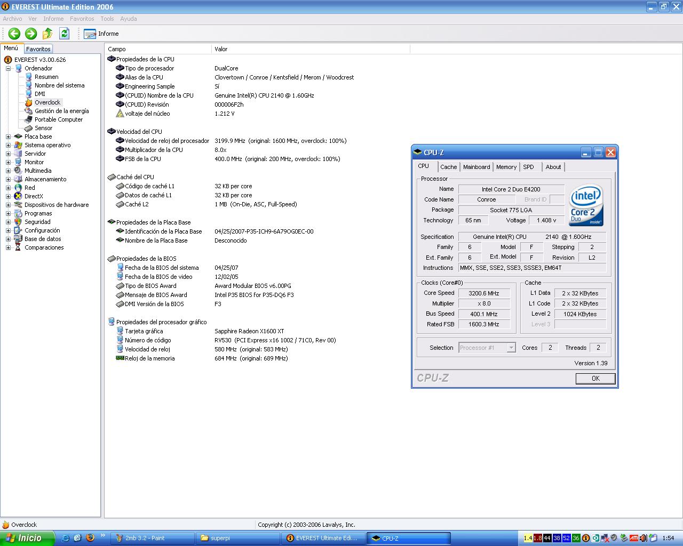Click the Internet Explorer quick launch icon
The width and height of the screenshot is (683, 546).
(66, 538)
